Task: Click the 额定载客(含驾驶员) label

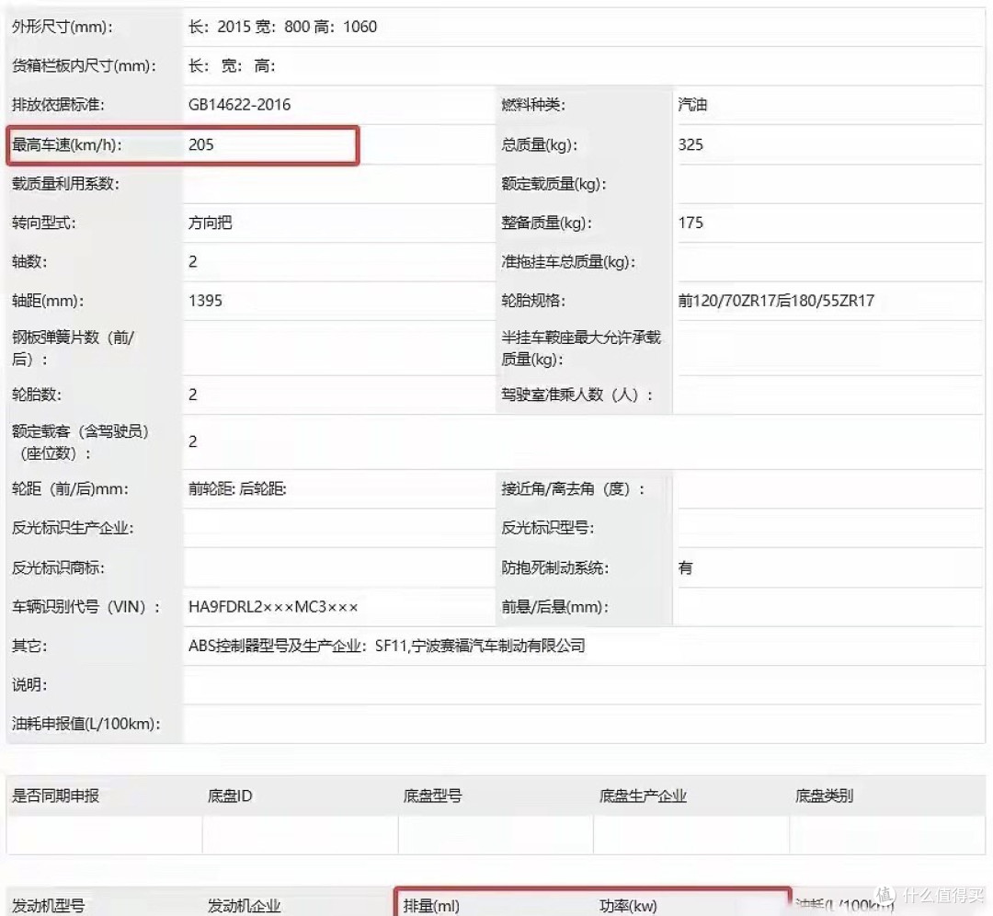Action: pyautogui.click(x=80, y=442)
